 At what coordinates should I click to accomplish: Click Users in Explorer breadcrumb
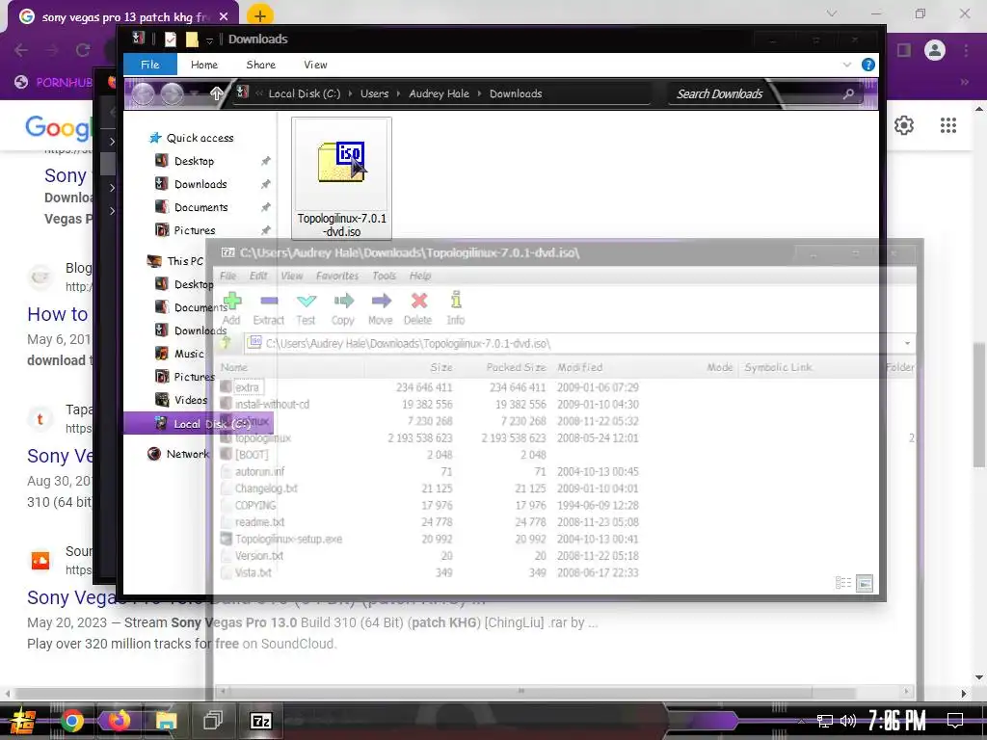[375, 93]
